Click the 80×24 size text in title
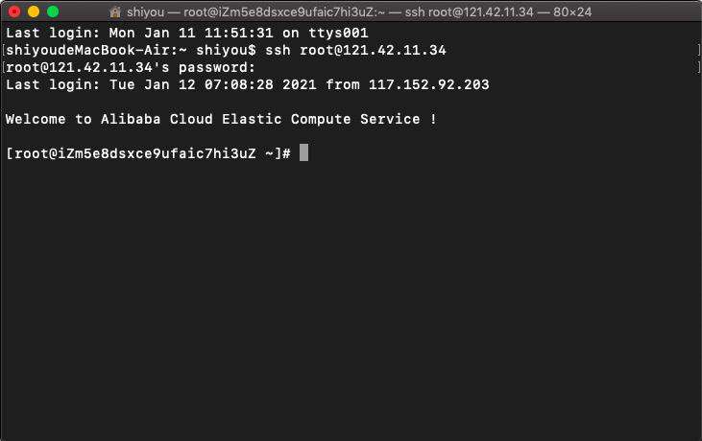The height and width of the screenshot is (441, 702). (x=572, y=12)
